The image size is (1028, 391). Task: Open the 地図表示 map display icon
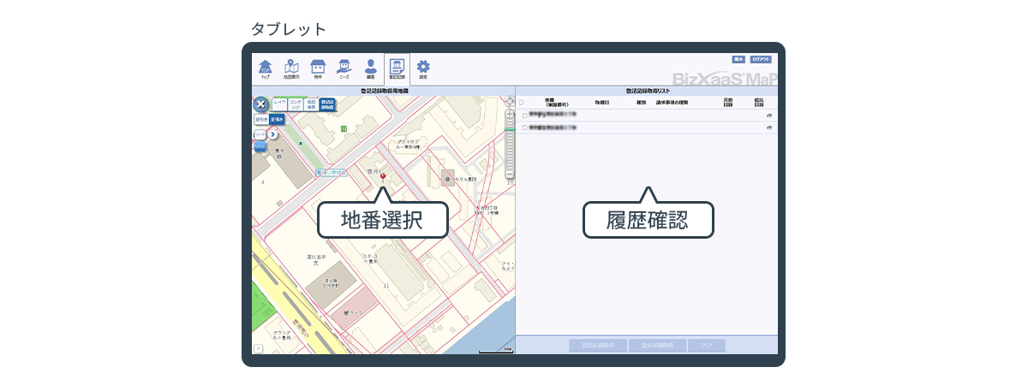[x=291, y=68]
